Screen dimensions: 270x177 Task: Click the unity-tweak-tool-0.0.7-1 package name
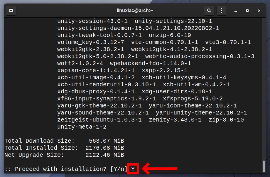[99, 35]
